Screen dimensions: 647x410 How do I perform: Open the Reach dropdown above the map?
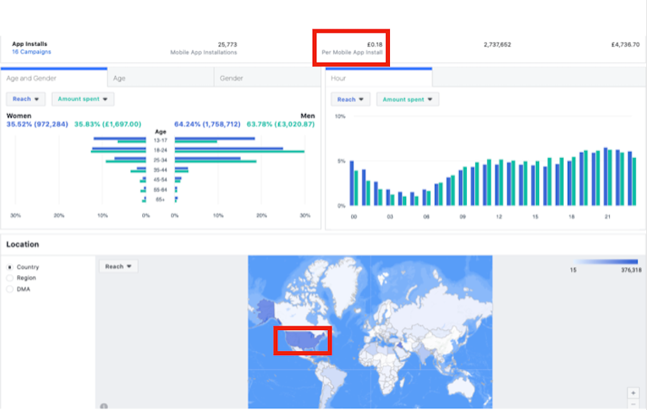(118, 267)
